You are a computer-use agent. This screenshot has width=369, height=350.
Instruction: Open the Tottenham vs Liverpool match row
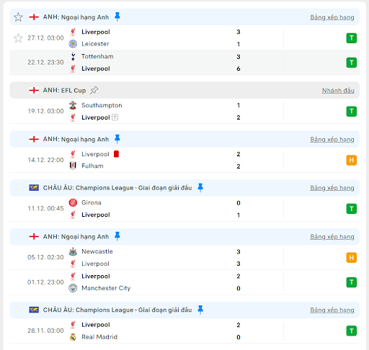click(x=184, y=63)
